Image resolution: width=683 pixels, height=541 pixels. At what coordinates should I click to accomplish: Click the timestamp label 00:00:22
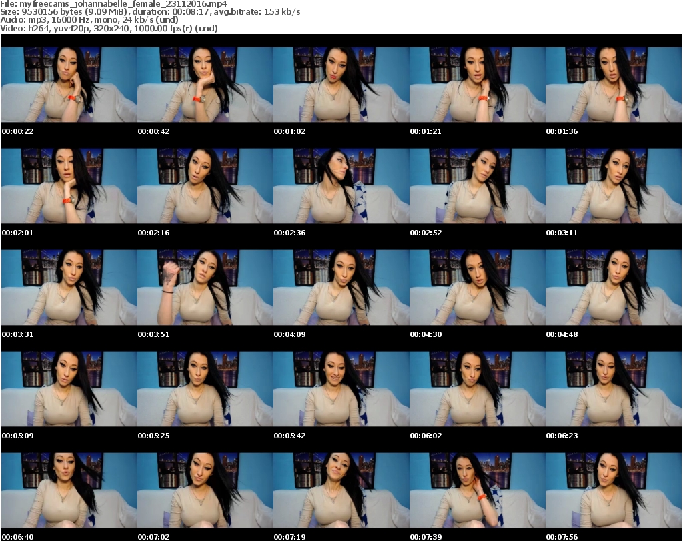click(x=17, y=131)
